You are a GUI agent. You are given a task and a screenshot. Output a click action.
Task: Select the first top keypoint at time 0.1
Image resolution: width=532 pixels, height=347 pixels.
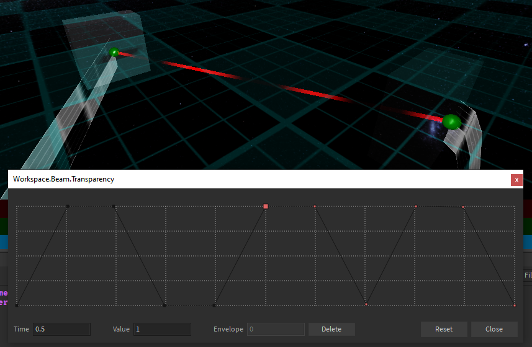coord(68,206)
